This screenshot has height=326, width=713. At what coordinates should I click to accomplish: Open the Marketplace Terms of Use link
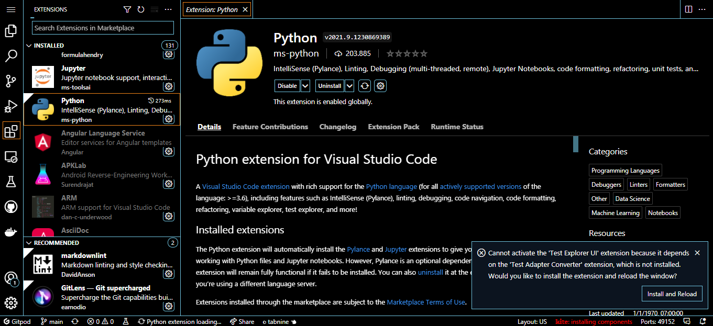[x=426, y=302]
